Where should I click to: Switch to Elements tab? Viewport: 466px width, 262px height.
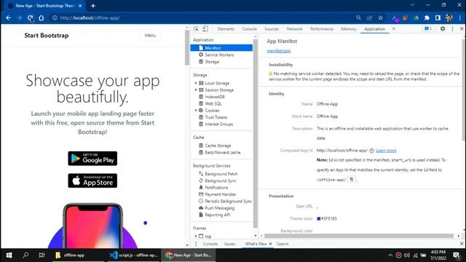[x=226, y=29]
